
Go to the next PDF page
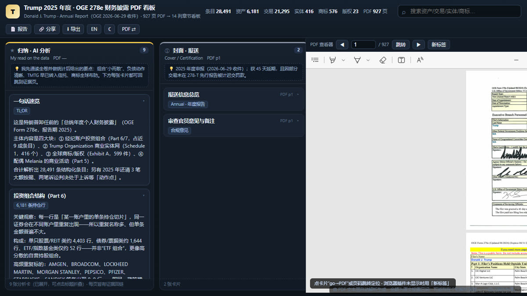pos(419,44)
